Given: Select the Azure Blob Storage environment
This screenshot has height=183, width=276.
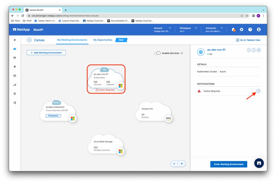Looking at the screenshot, I should 106,145.
